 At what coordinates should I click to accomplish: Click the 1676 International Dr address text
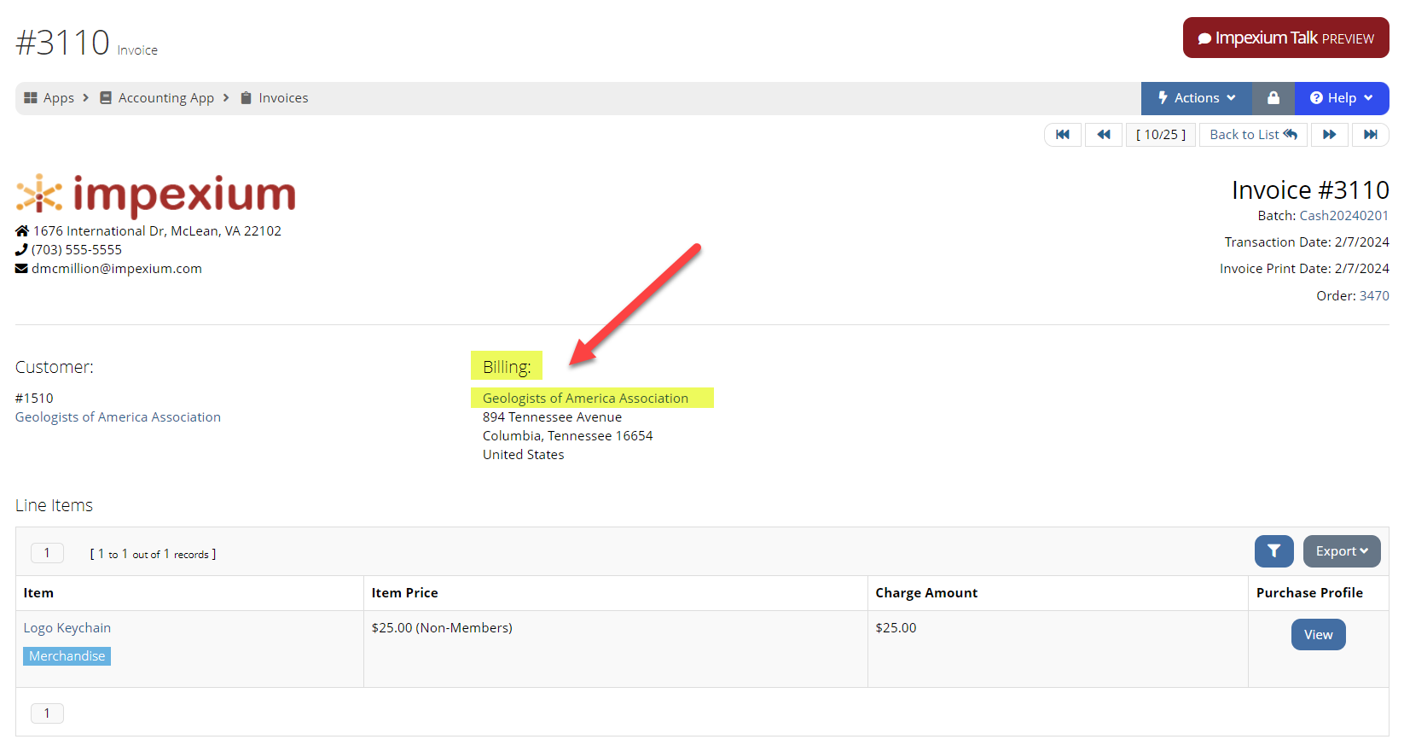pyautogui.click(x=157, y=231)
